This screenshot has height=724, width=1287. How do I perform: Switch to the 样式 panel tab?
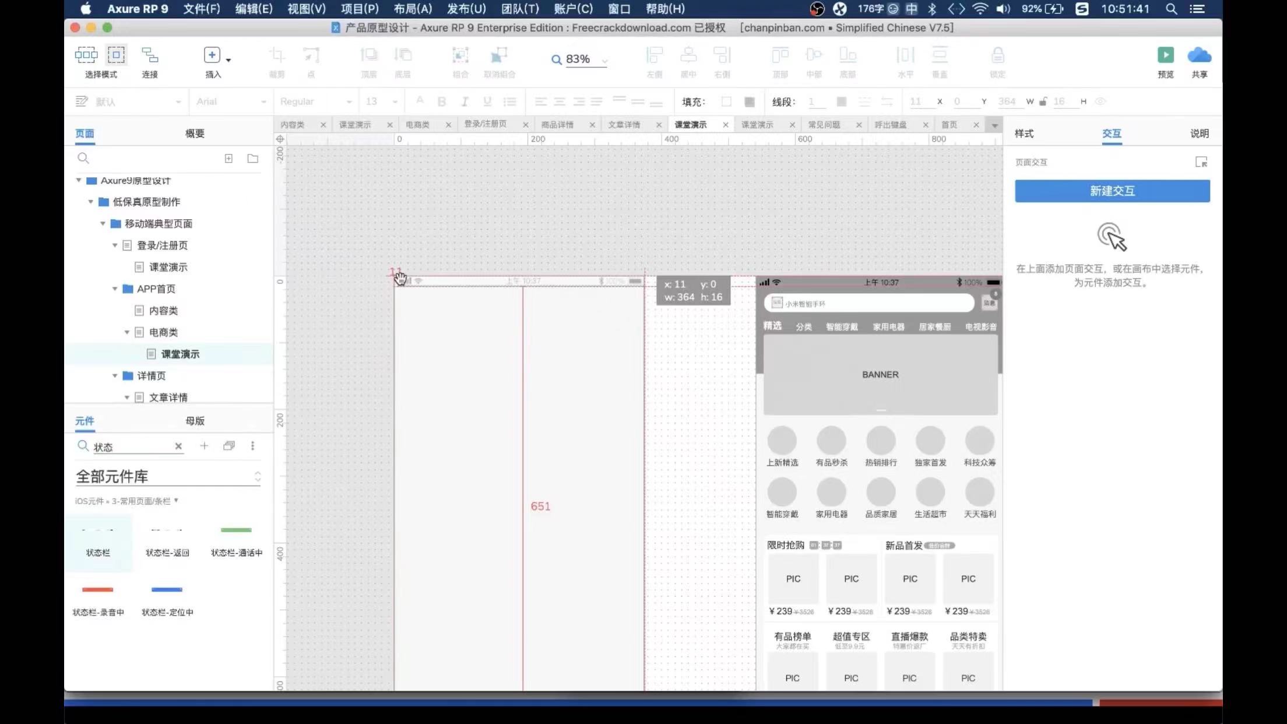tap(1024, 133)
